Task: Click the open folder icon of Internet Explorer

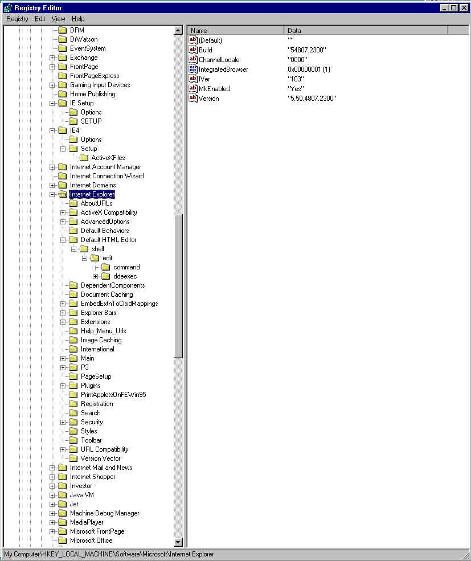Action: tap(63, 194)
